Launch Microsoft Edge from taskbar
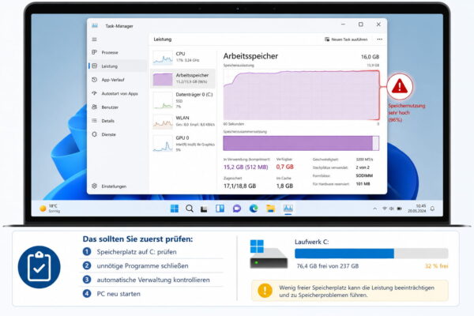This screenshot has width=474, height=316. (x=254, y=209)
